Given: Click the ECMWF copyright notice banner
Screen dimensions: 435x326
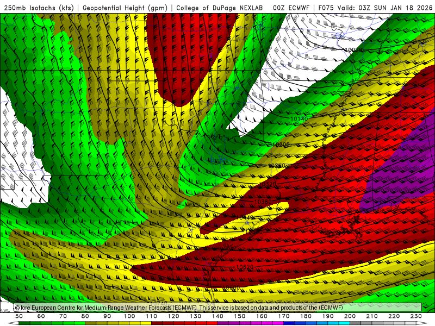Looking at the screenshot, I should click(x=218, y=308).
